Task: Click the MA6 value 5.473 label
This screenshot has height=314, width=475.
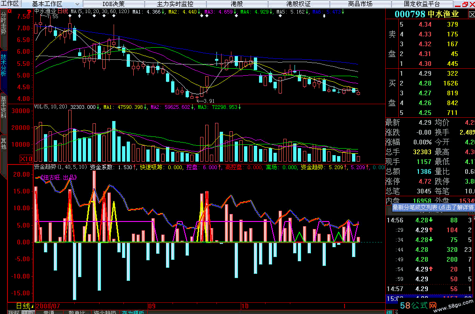Action: (328, 12)
